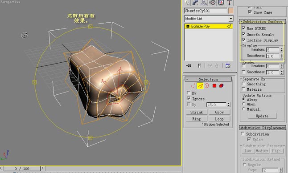This screenshot has width=288, height=173.
Task: Select Border sub-object level icon
Action: coord(207,85)
